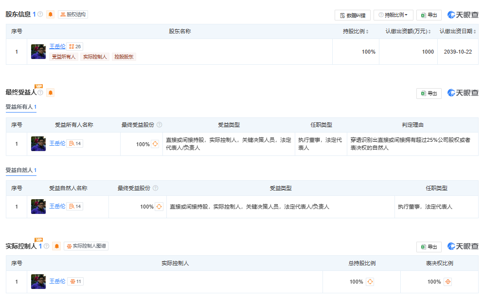Click the help icon beside the 最终受益人 heading

coord(40,93)
